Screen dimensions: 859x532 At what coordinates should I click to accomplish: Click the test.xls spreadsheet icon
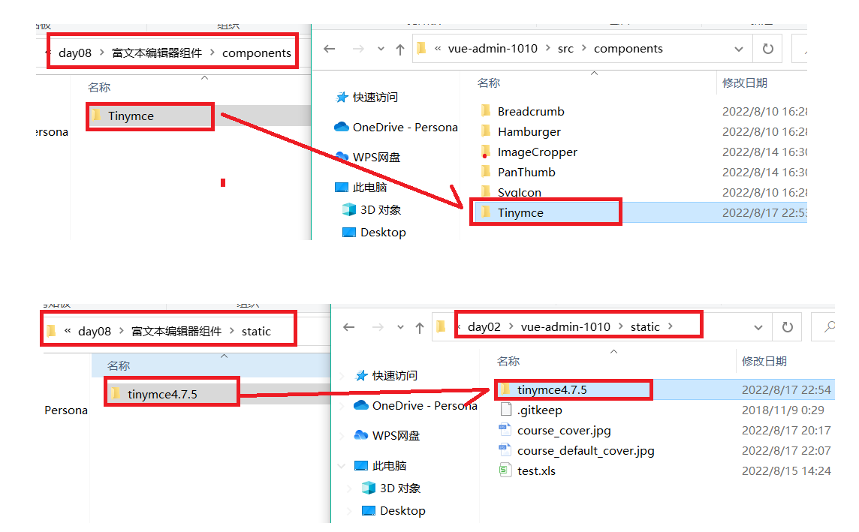point(505,470)
